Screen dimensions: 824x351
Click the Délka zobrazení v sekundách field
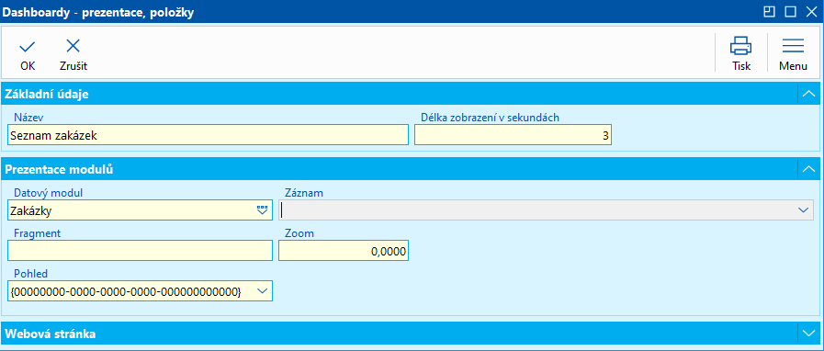pyautogui.click(x=513, y=134)
